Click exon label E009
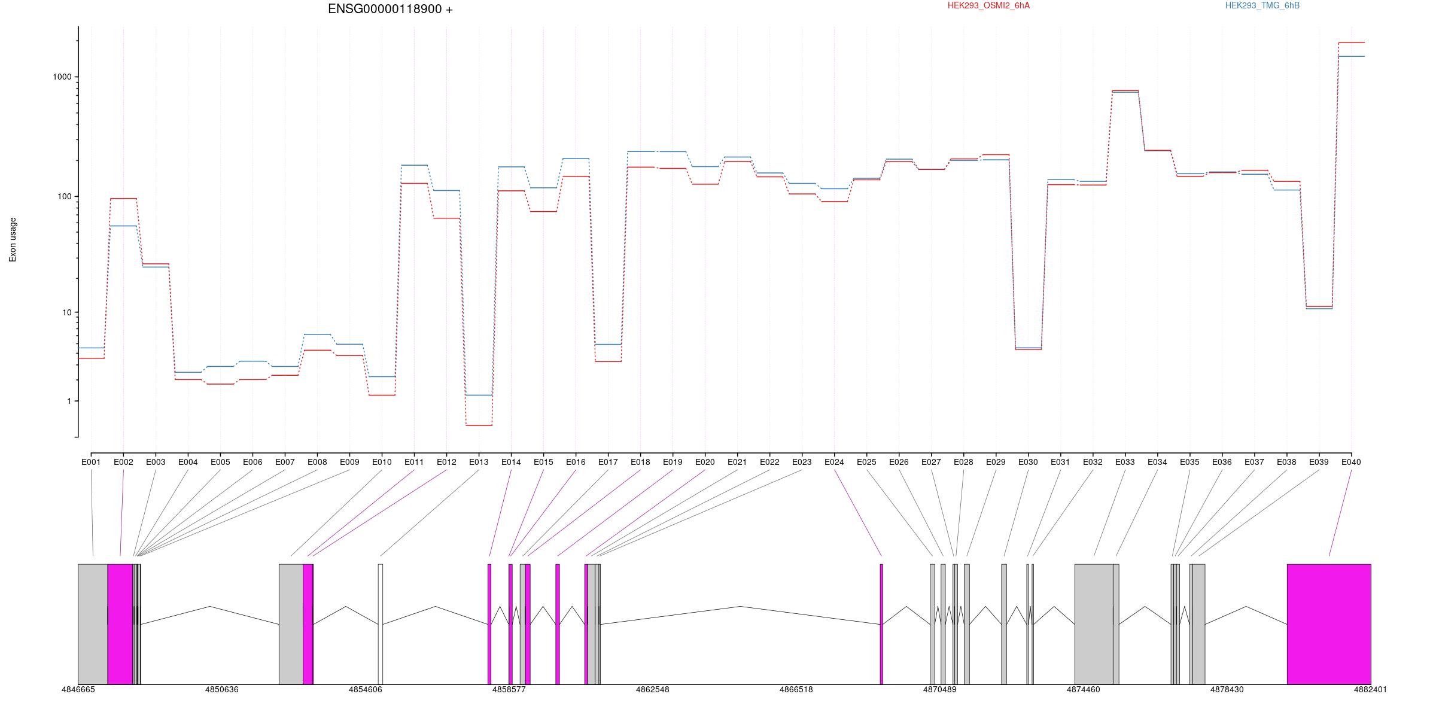This screenshot has width=1436, height=718. tap(349, 462)
